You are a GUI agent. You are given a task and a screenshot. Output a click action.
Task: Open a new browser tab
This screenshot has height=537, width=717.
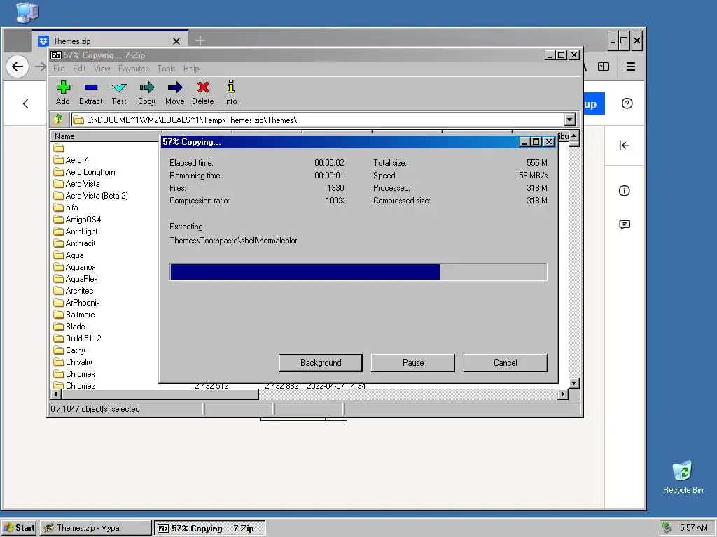(200, 41)
